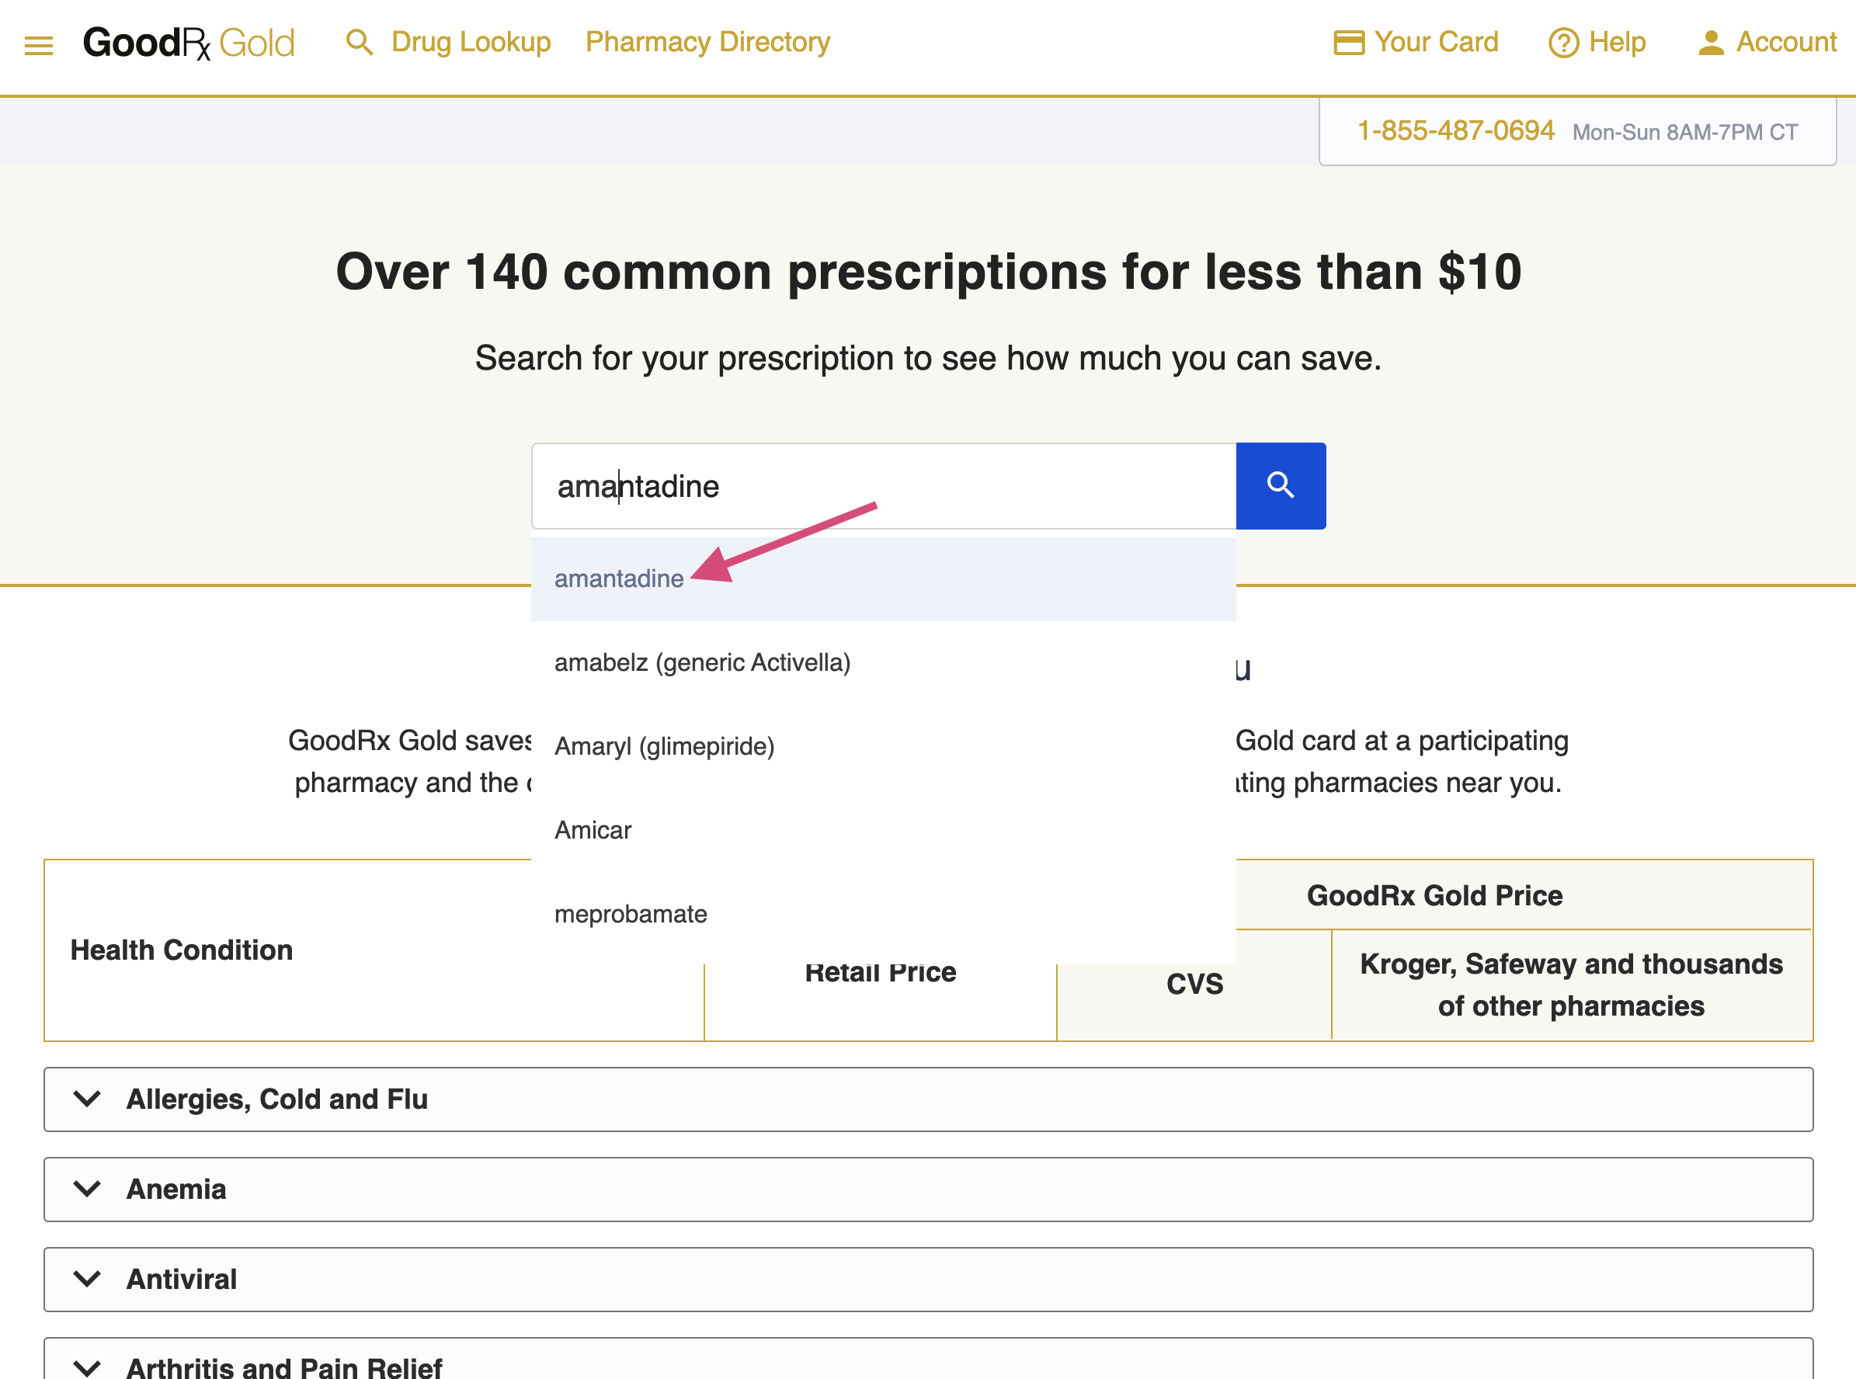Select meprobamate suggestion
Viewport: 1856px width, 1379px height.
(883, 914)
